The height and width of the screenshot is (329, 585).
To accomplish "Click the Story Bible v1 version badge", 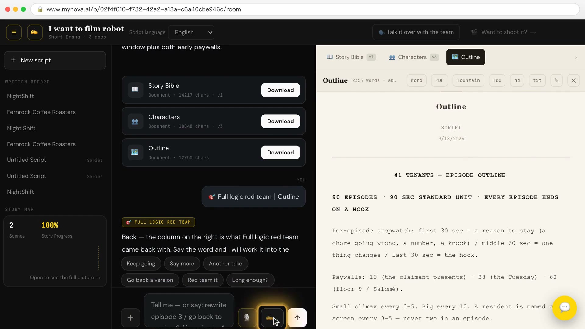I will (371, 57).
